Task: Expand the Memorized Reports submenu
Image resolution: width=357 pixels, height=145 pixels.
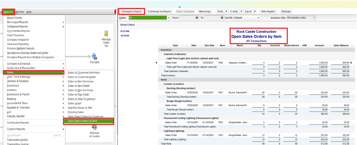Action: coord(34,22)
